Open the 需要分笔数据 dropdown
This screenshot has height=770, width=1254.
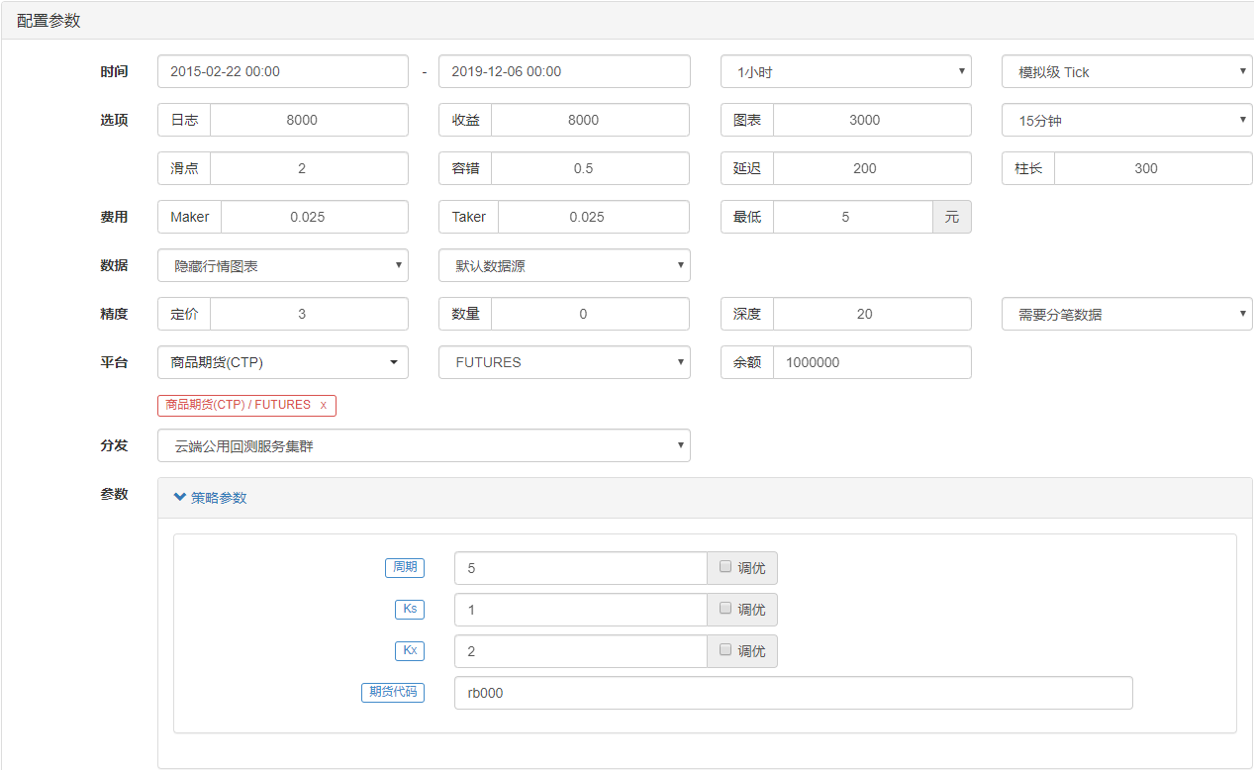coord(1126,315)
